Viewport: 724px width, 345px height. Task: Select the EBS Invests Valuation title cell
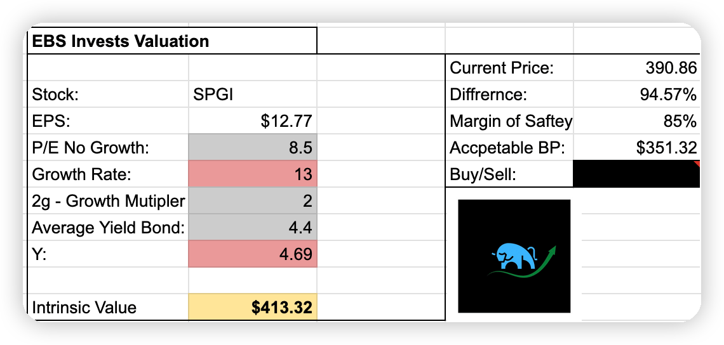[x=171, y=42]
